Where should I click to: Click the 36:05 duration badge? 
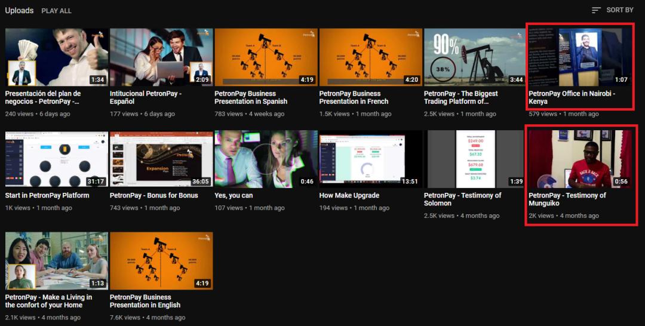201,182
